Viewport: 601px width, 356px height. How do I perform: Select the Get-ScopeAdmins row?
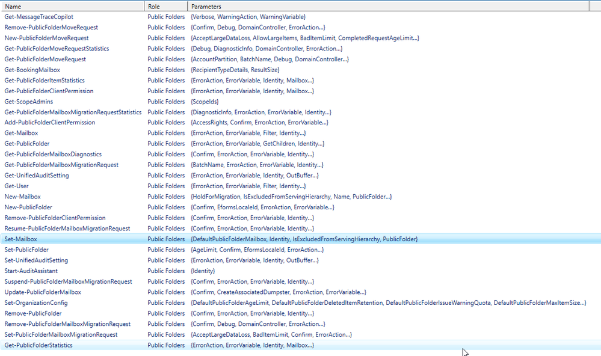tap(301, 102)
